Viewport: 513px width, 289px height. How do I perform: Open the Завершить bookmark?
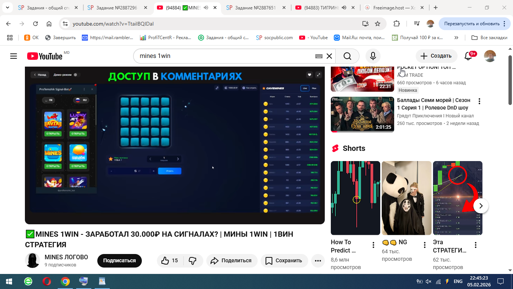(x=60, y=38)
